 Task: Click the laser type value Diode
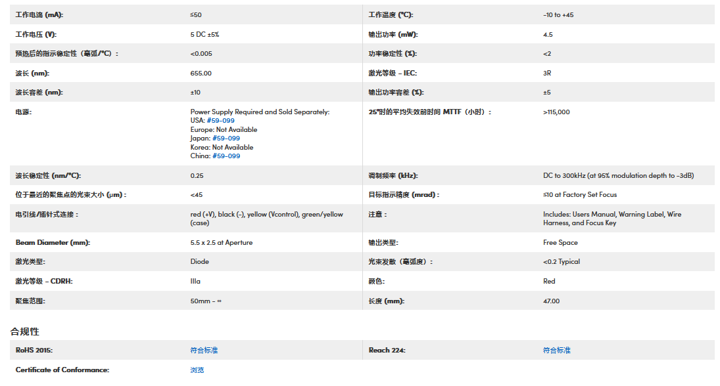coord(199,262)
